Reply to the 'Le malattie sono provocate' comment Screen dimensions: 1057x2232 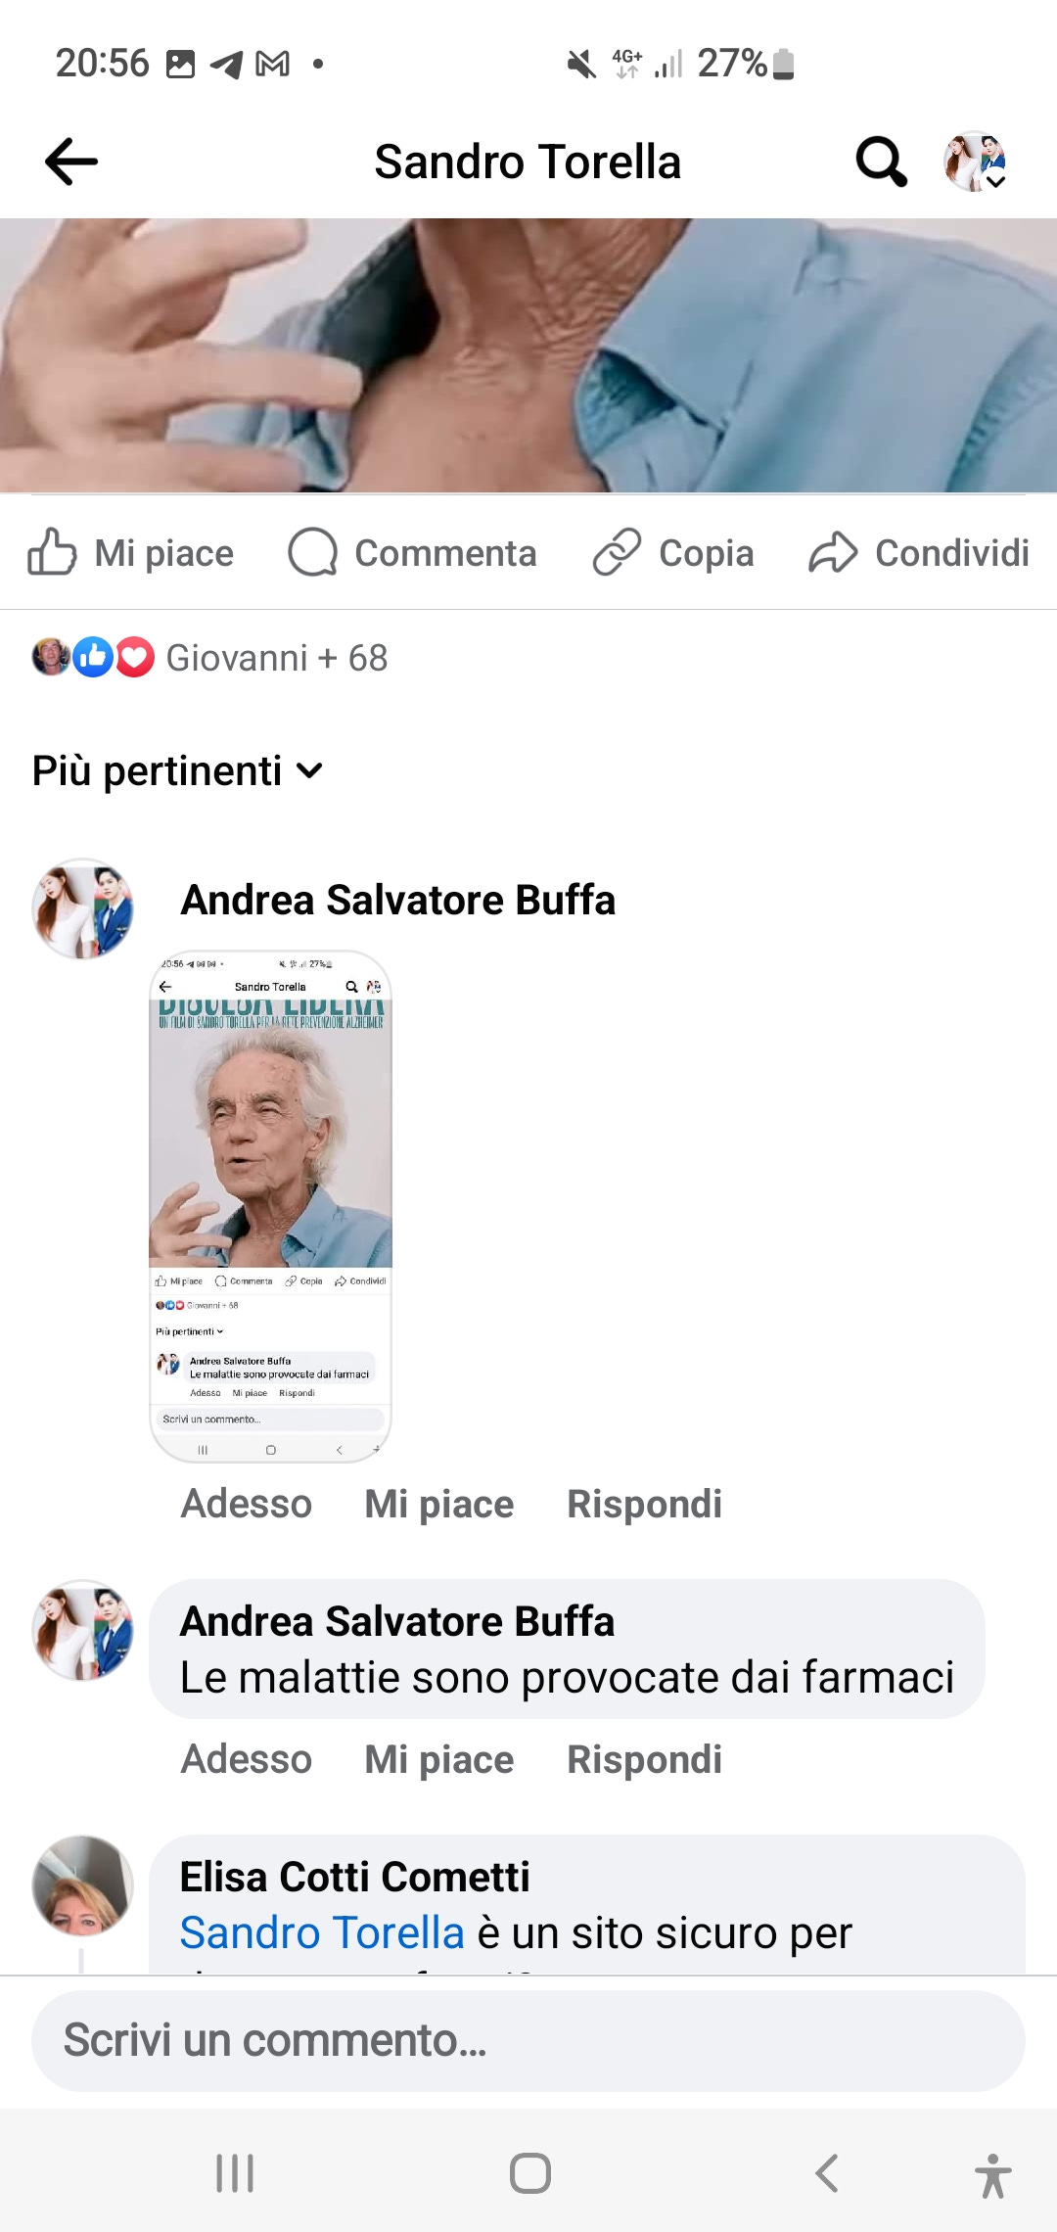pyautogui.click(x=644, y=1759)
